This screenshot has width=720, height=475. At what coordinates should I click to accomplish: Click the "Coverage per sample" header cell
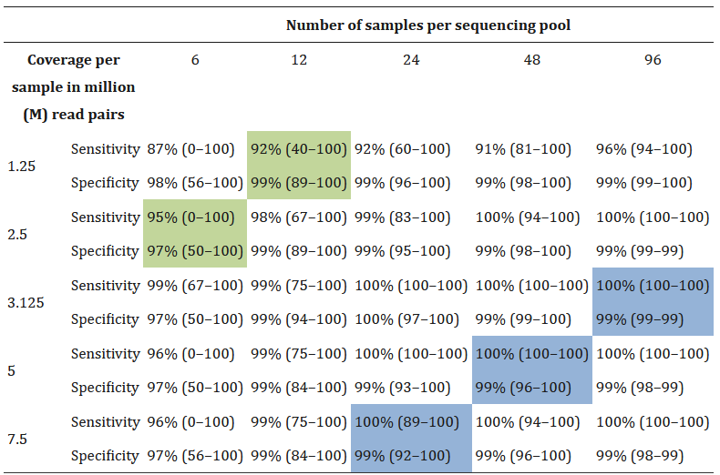pyautogui.click(x=73, y=86)
